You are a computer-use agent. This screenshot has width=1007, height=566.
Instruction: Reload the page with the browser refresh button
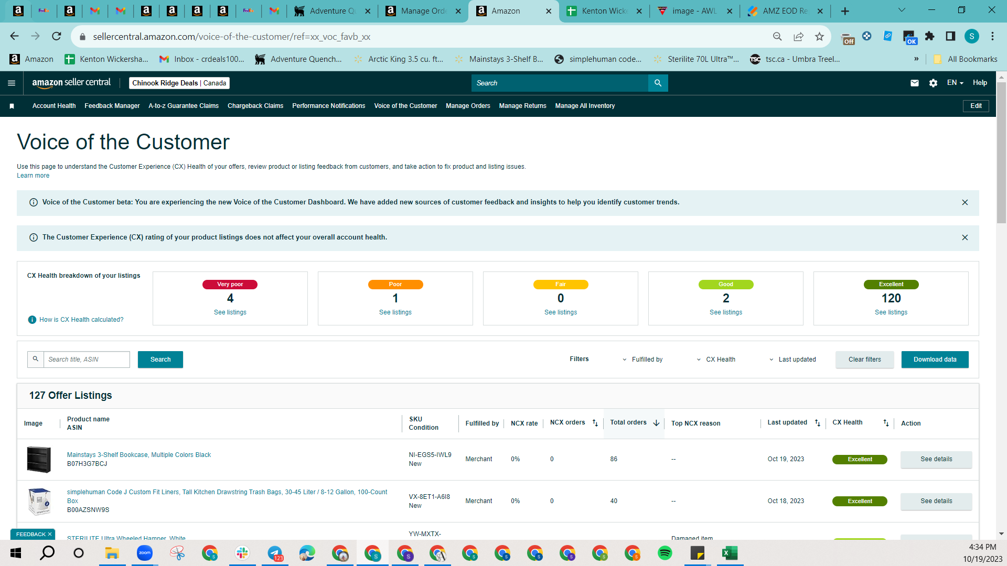(x=57, y=36)
